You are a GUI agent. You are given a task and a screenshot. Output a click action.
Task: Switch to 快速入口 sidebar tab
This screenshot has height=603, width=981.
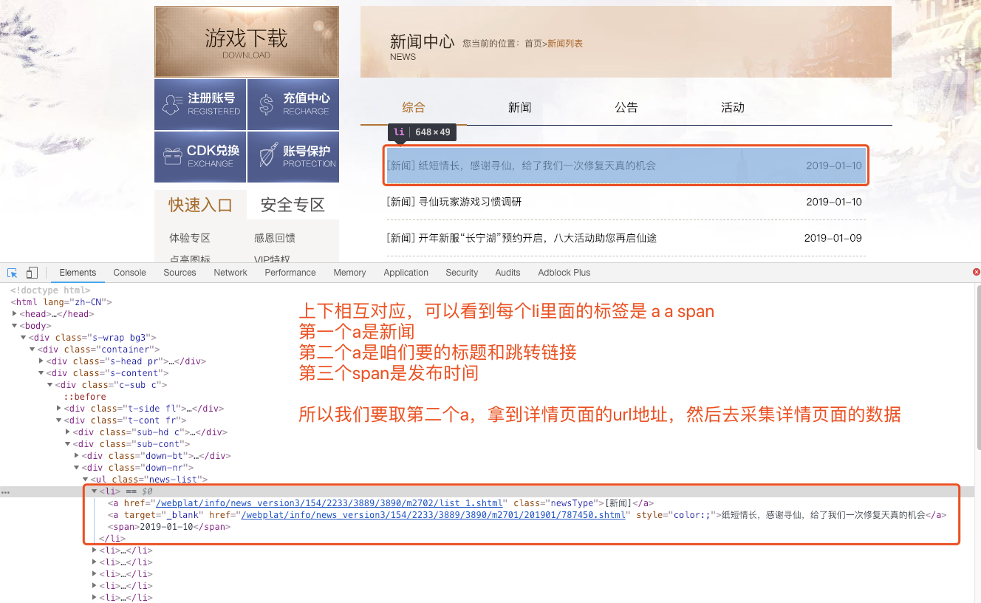(200, 205)
